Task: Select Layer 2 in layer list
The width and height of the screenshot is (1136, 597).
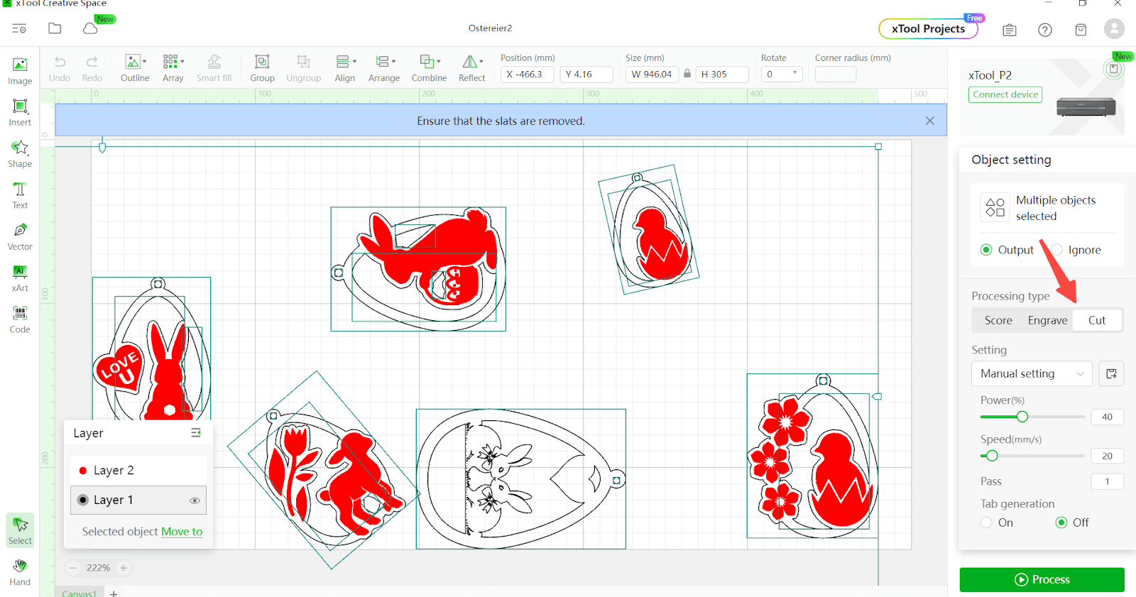Action: [x=138, y=471]
